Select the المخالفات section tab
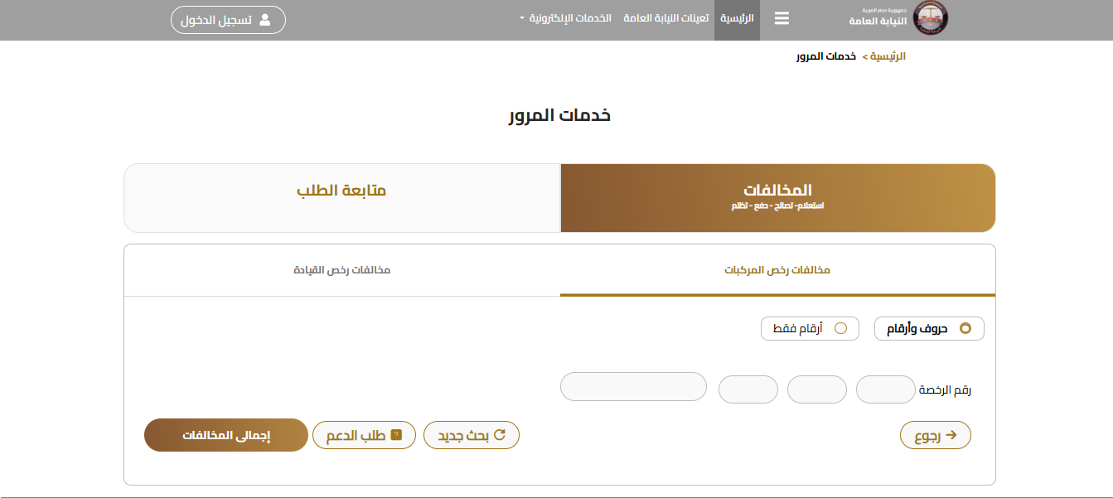This screenshot has height=498, width=1113. (x=777, y=197)
